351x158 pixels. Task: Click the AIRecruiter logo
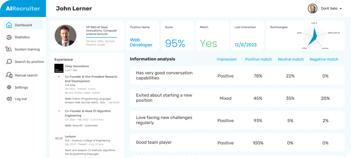pos(23,9)
